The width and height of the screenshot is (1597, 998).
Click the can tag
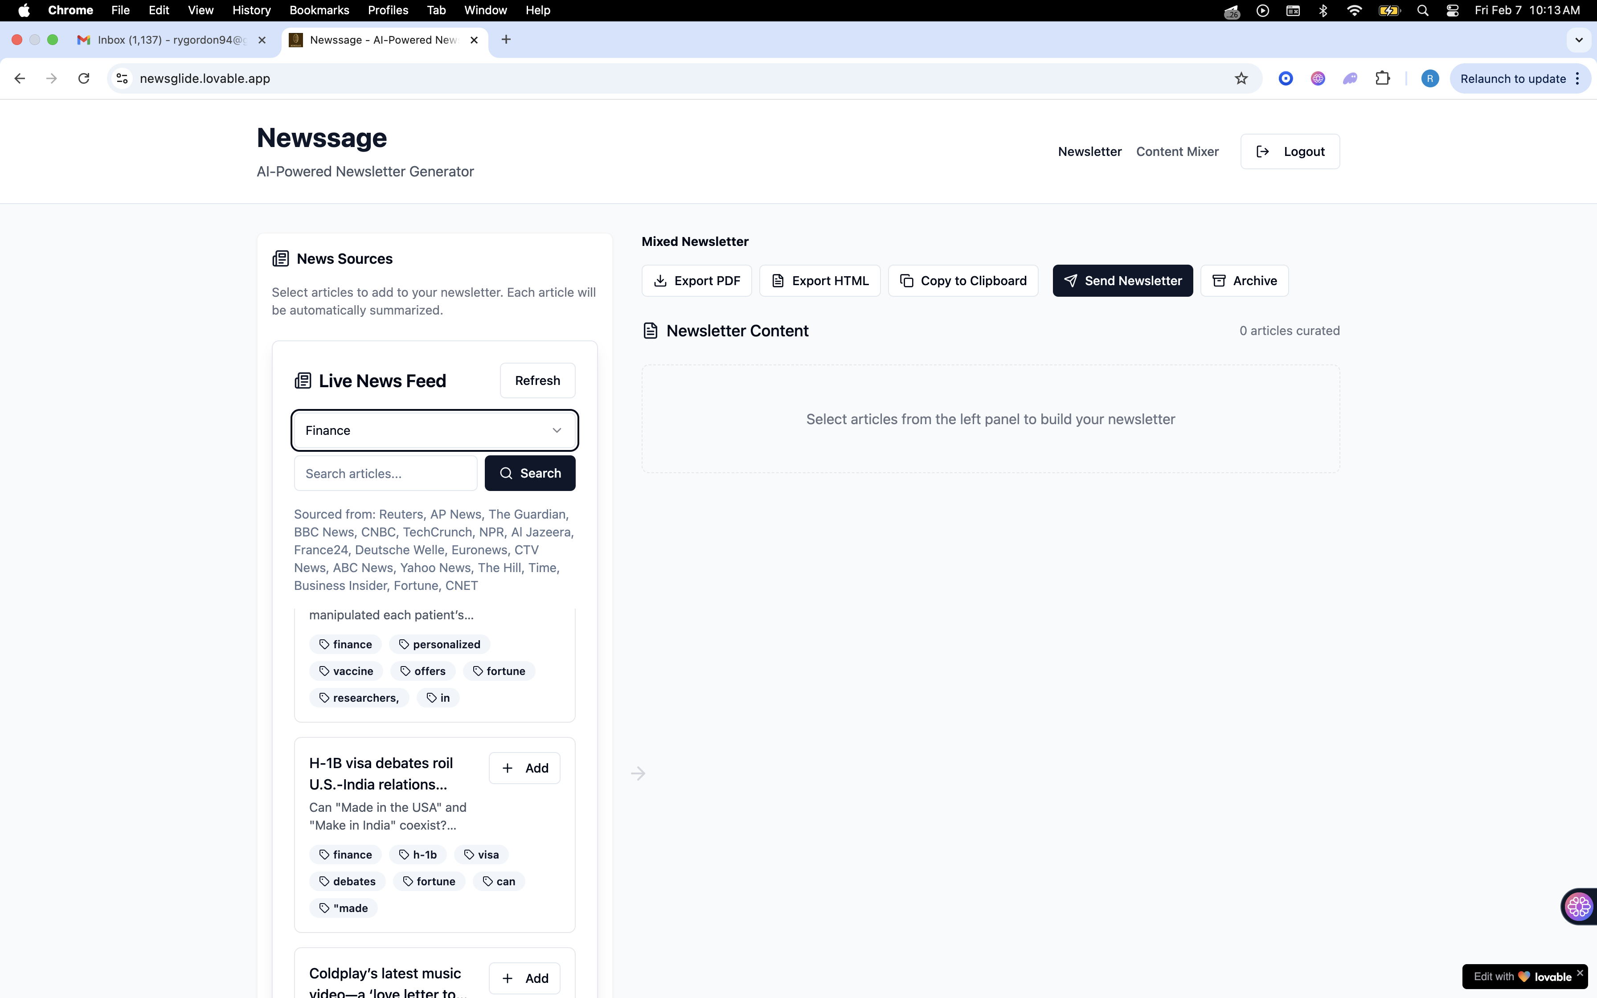499,881
